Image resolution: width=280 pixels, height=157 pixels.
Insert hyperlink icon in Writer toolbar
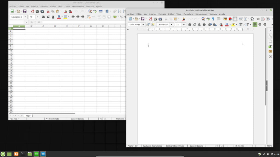(x=258, y=19)
